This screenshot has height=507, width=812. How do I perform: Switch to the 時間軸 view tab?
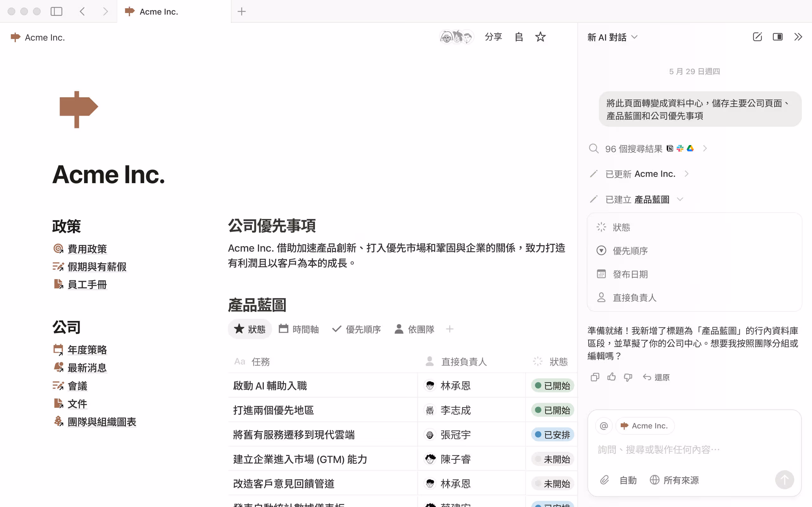298,329
